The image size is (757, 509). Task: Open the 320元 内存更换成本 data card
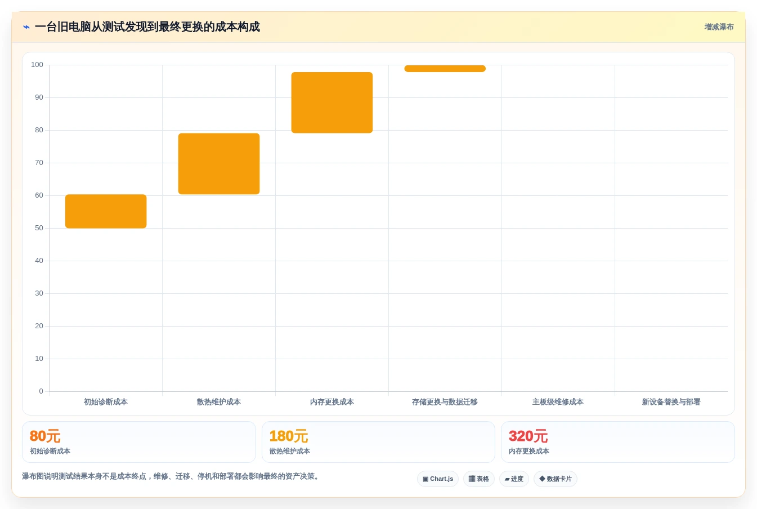[618, 442]
